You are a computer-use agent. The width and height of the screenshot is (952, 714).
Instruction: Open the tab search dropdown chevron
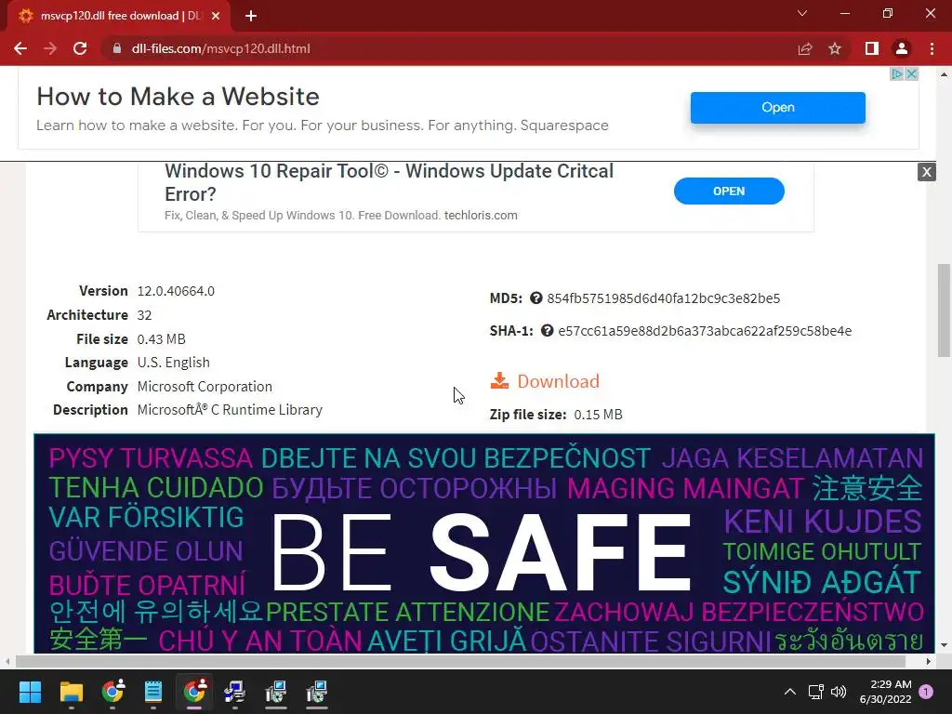pyautogui.click(x=802, y=13)
